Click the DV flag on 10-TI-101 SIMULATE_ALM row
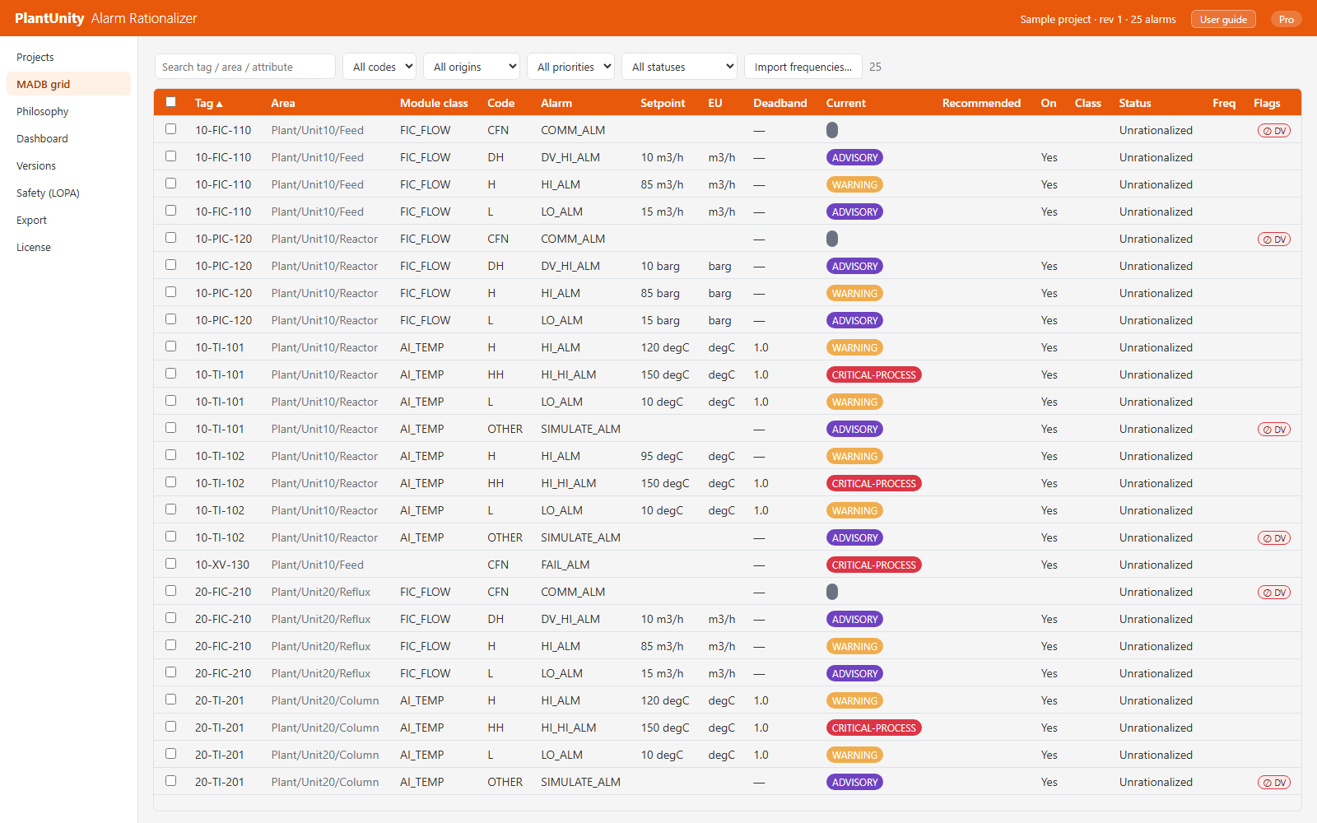This screenshot has height=823, width=1317. 1273,430
